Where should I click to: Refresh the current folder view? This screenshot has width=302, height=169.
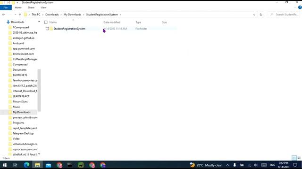click(261, 15)
